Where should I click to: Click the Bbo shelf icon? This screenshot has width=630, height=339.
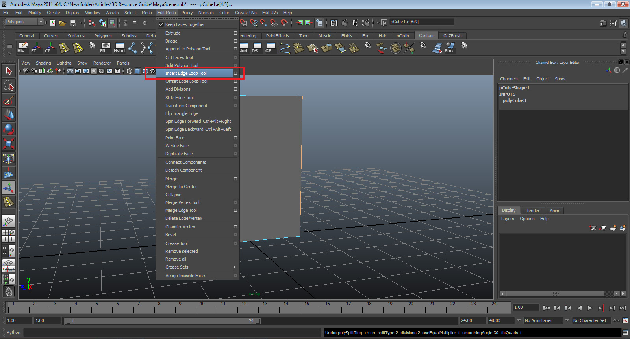449,48
